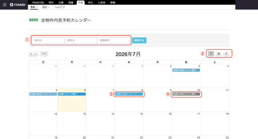The height and width of the screenshot is (139, 258).
Task: Click the 賃貸管理 badge
Action: coord(34,20)
